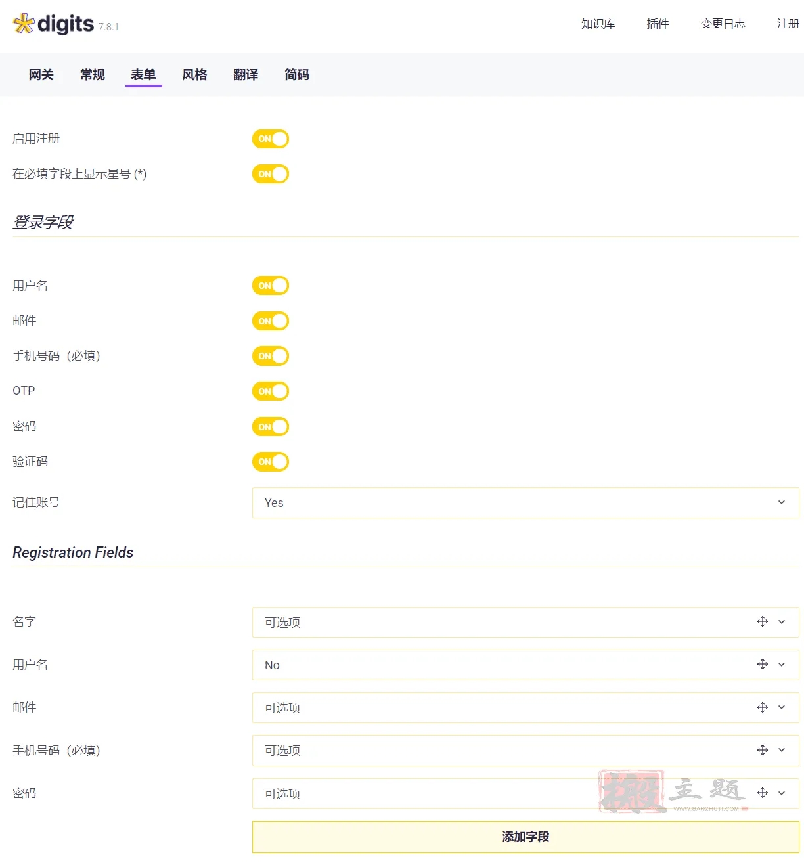Click move handle for 手机号码 registration field
The image size is (804, 863).
pyautogui.click(x=763, y=750)
